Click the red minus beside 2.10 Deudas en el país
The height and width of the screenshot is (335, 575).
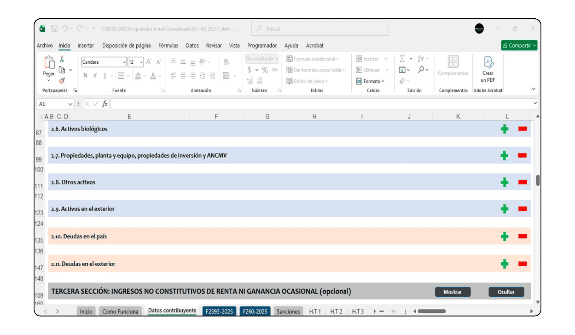(522, 236)
